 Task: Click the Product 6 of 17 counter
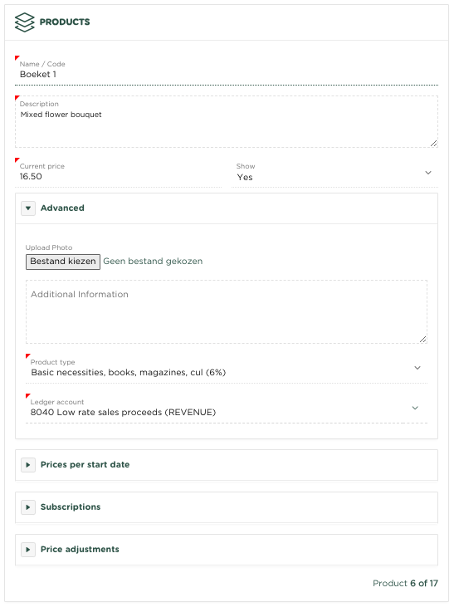[405, 584]
